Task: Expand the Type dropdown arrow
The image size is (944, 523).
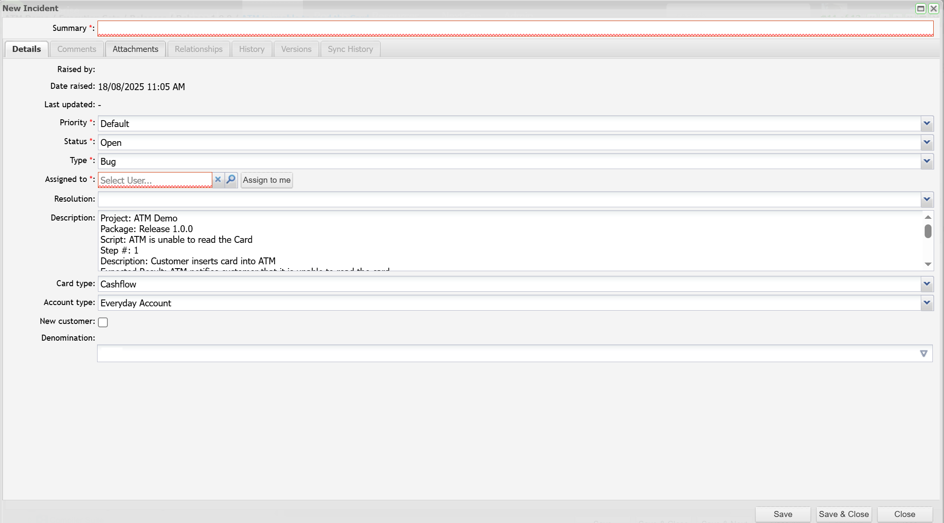Action: coord(927,161)
